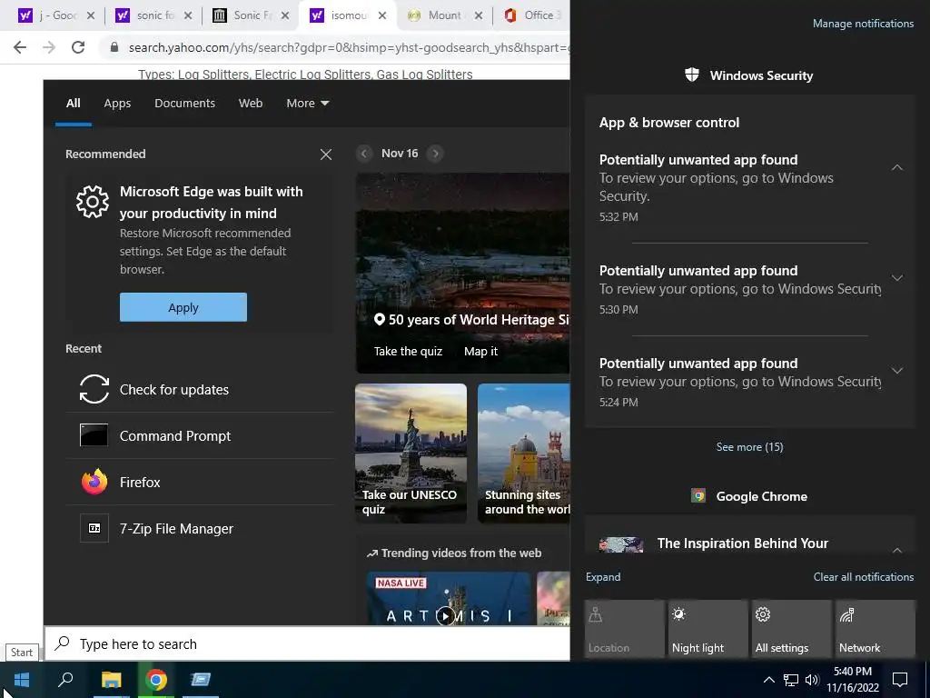Open the Run-style app icon on taskbar

(201, 680)
